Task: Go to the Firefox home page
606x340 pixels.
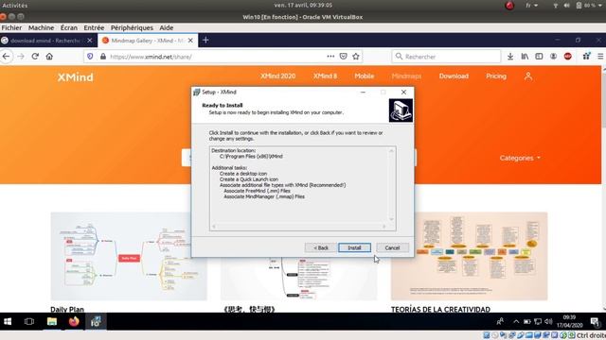Action: tap(49, 57)
